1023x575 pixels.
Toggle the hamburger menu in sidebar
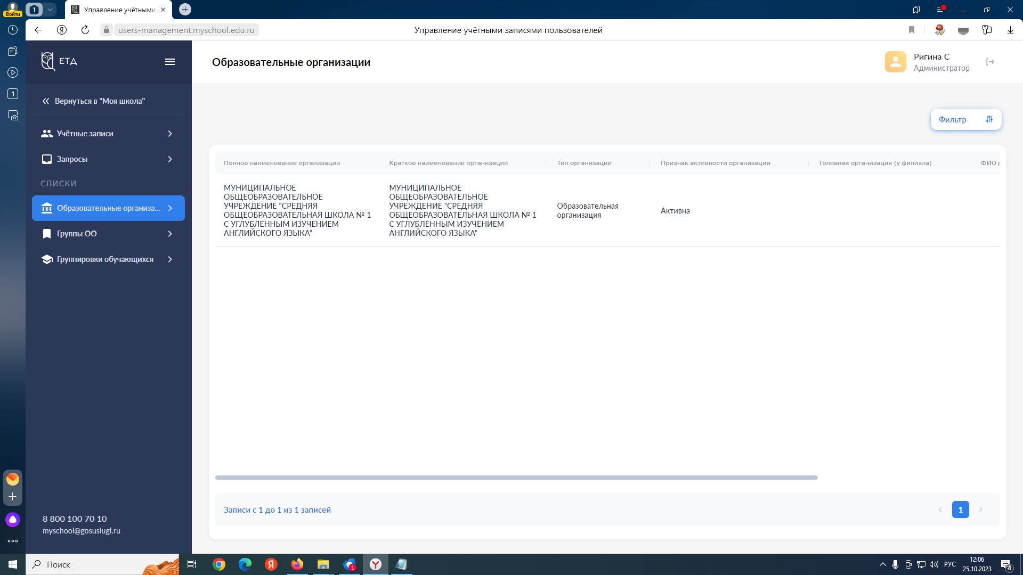pyautogui.click(x=170, y=62)
